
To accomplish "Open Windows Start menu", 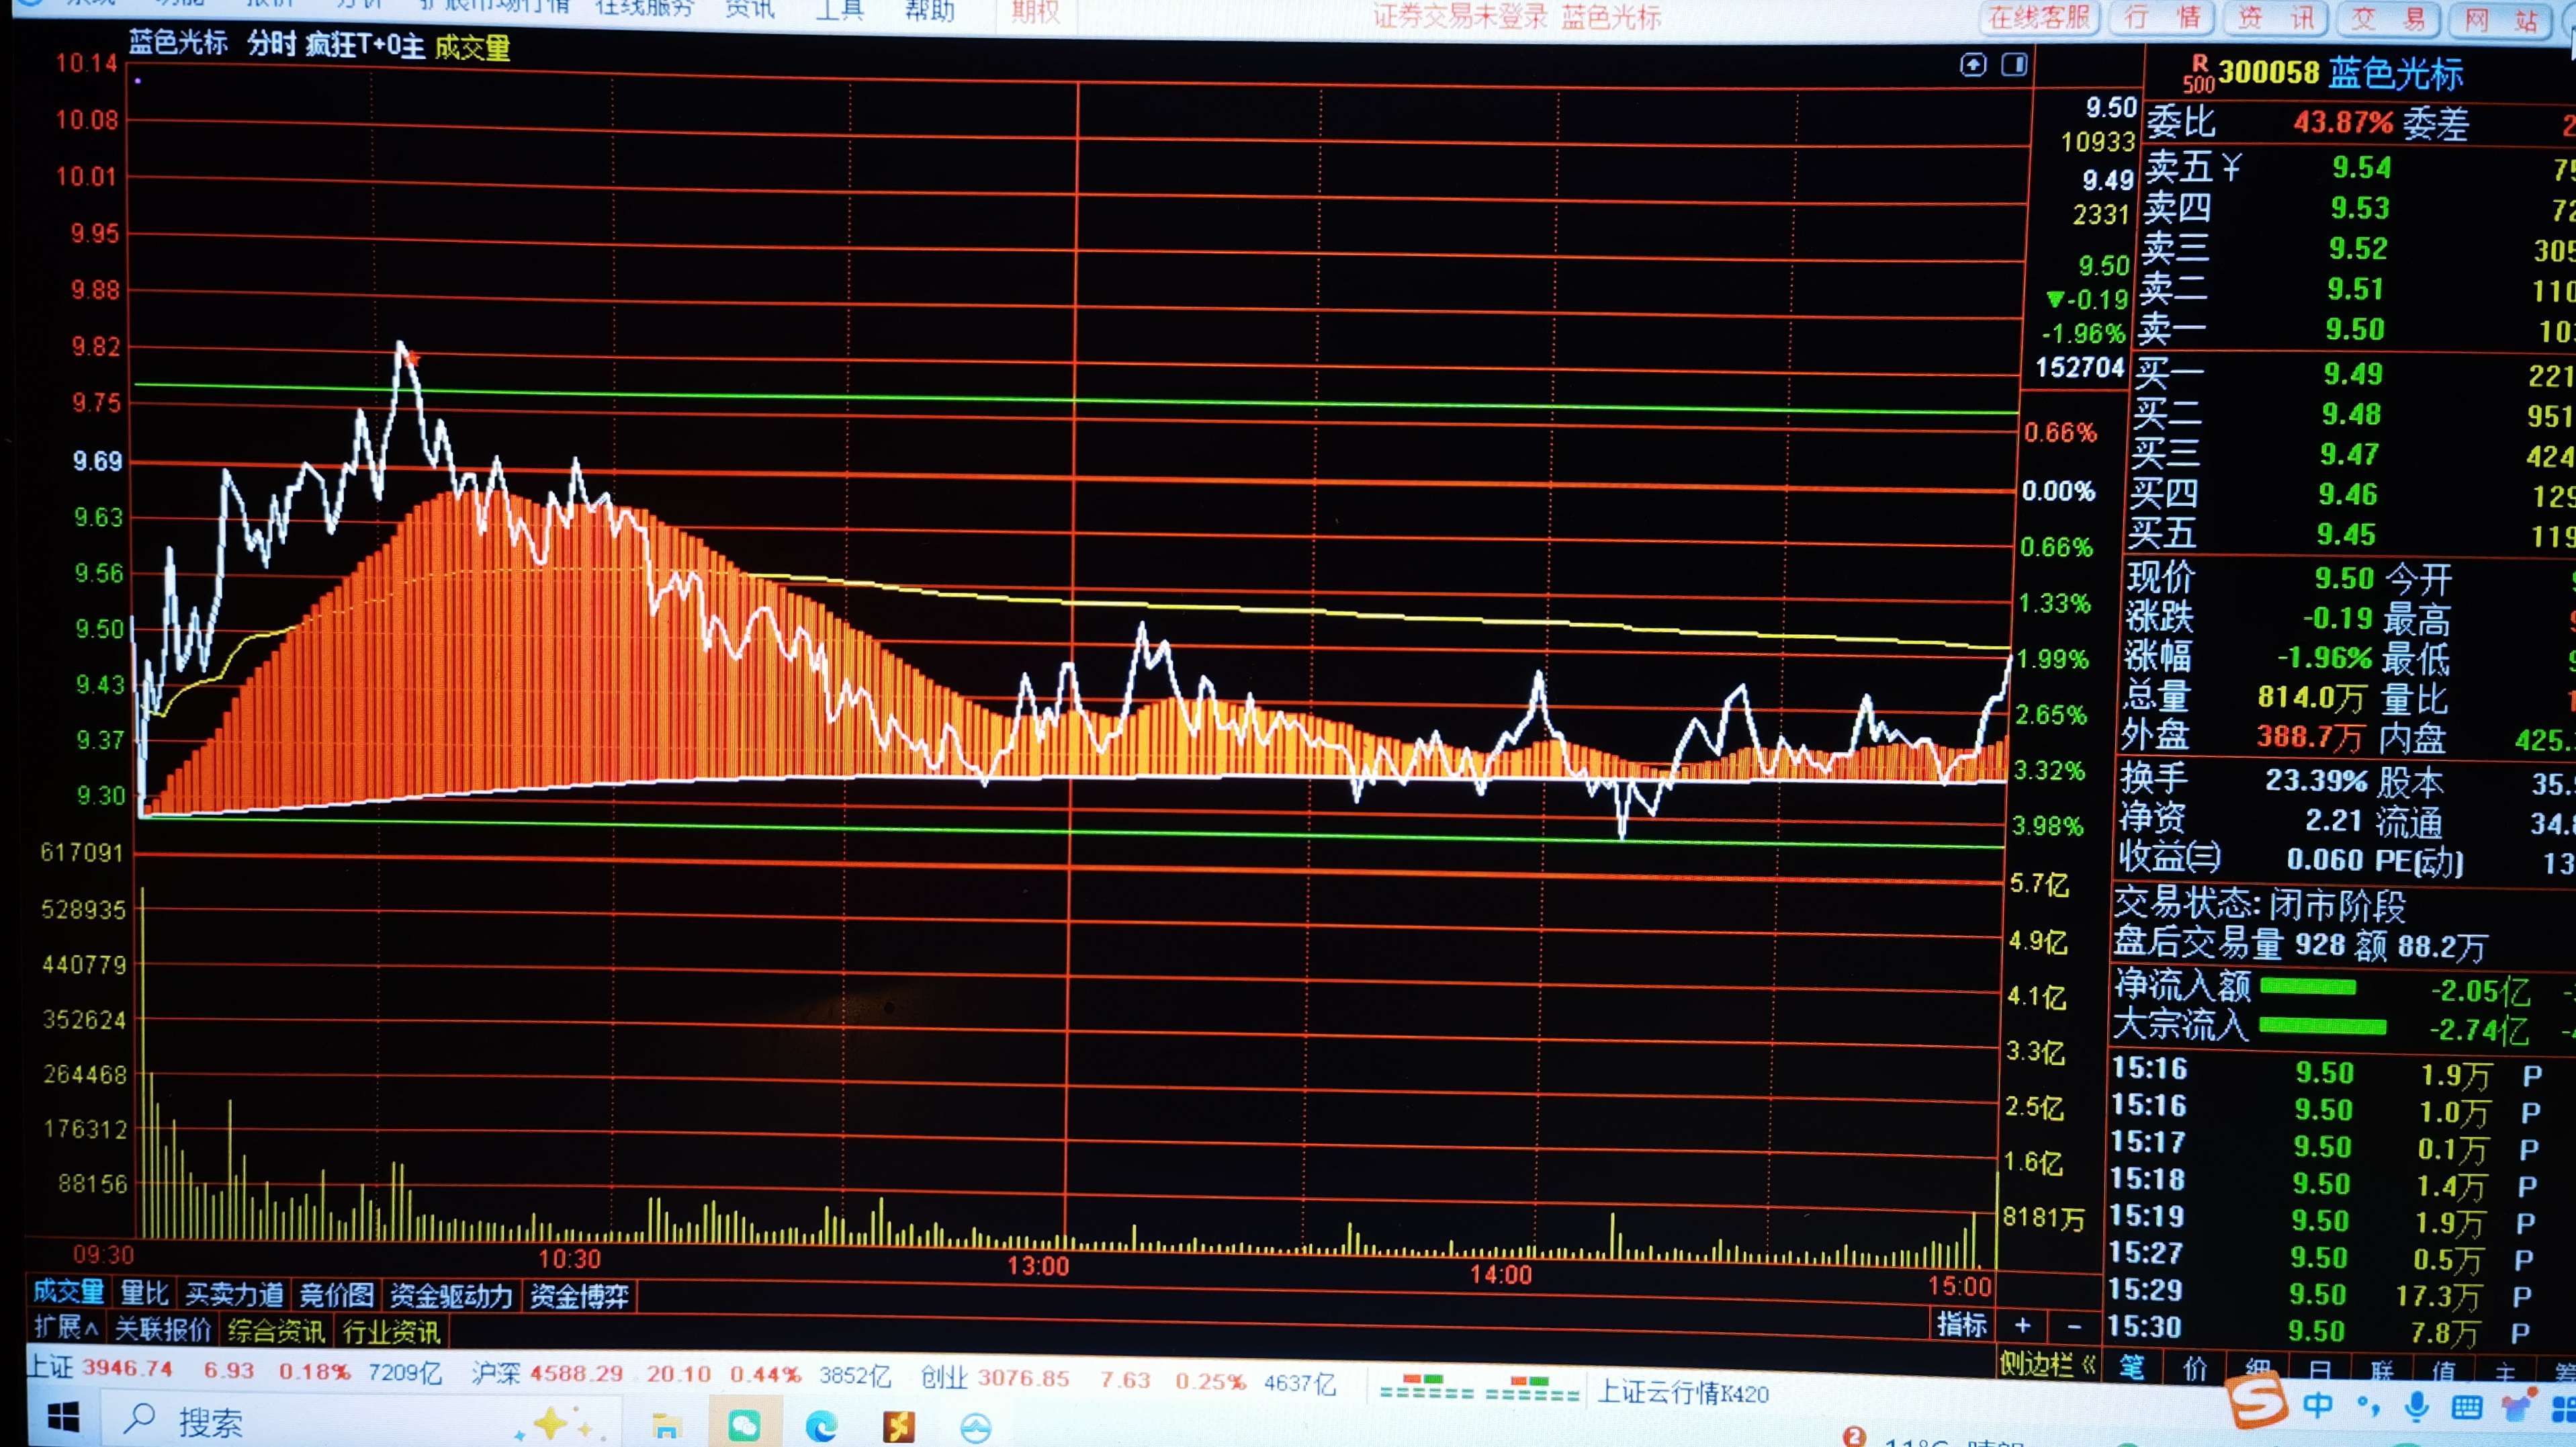I will coord(63,1418).
